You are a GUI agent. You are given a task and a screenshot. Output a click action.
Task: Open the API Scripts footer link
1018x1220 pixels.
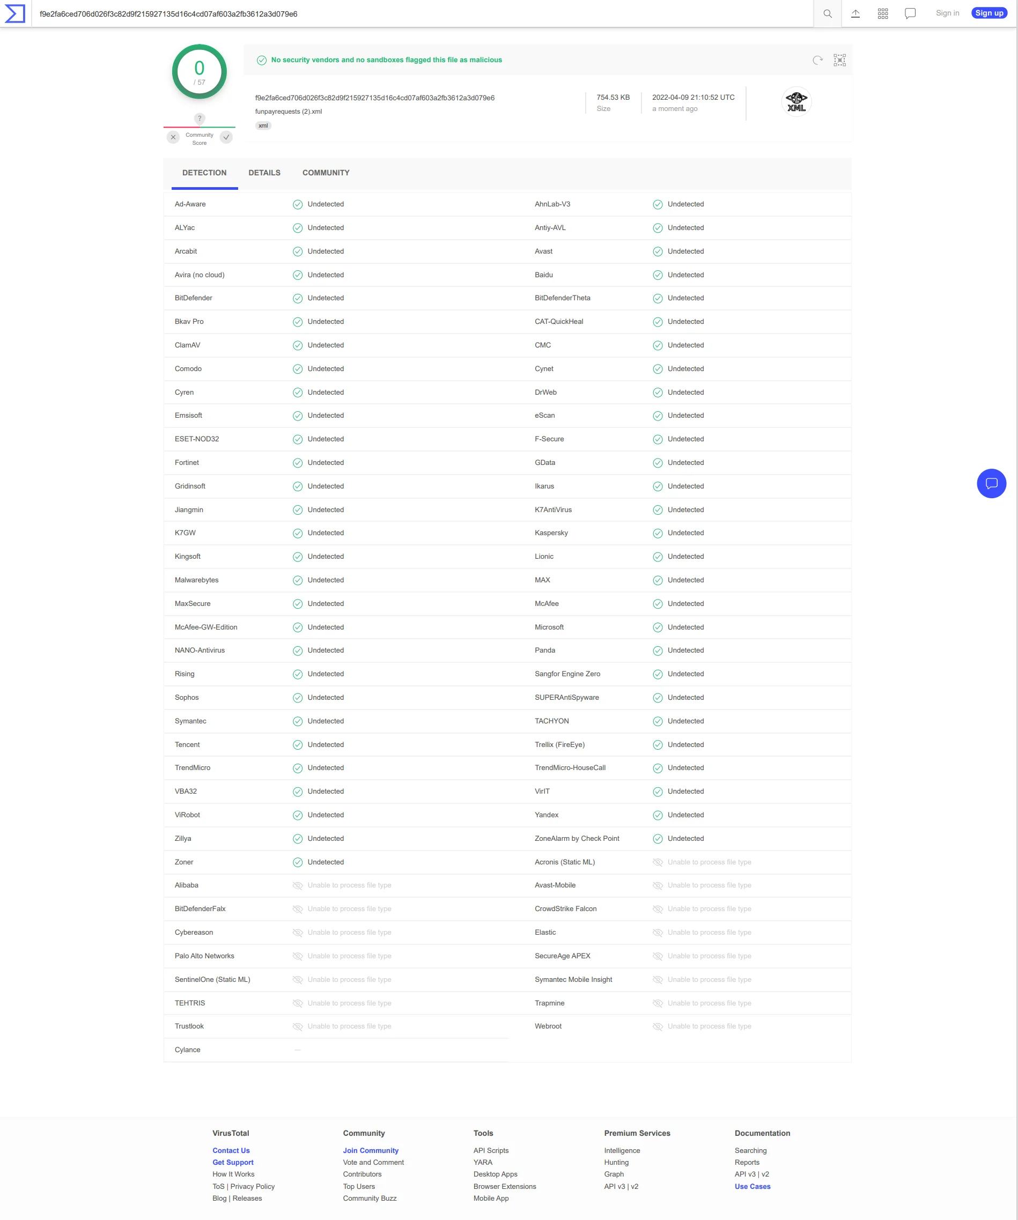(x=491, y=1150)
